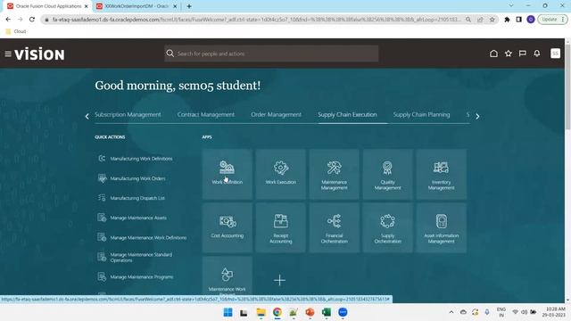Open the browser side panel icon
Viewport: 571px width, 321px height.
point(519,20)
